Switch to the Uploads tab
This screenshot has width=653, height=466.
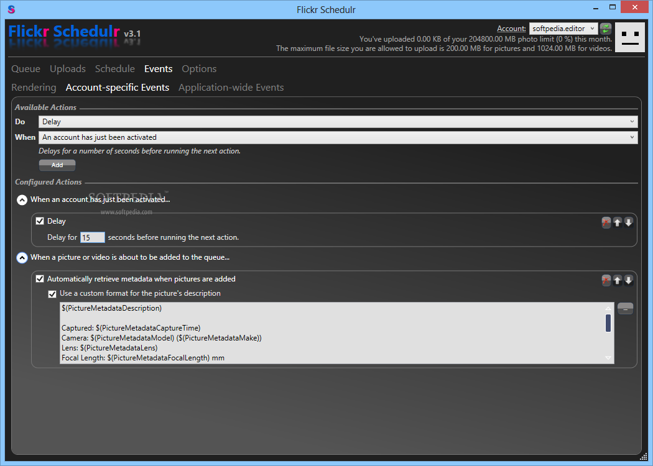(x=68, y=68)
